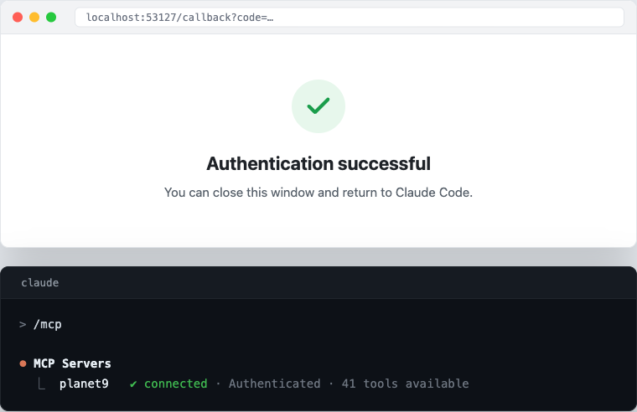Focus the localhost callback address bar
The height and width of the screenshot is (412, 637).
coord(350,18)
